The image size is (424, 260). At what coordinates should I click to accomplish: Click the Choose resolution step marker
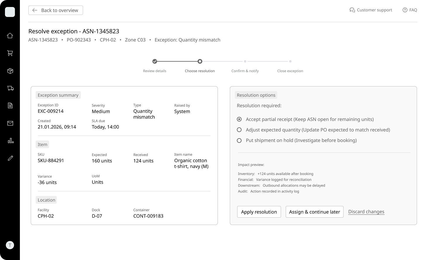tap(200, 61)
